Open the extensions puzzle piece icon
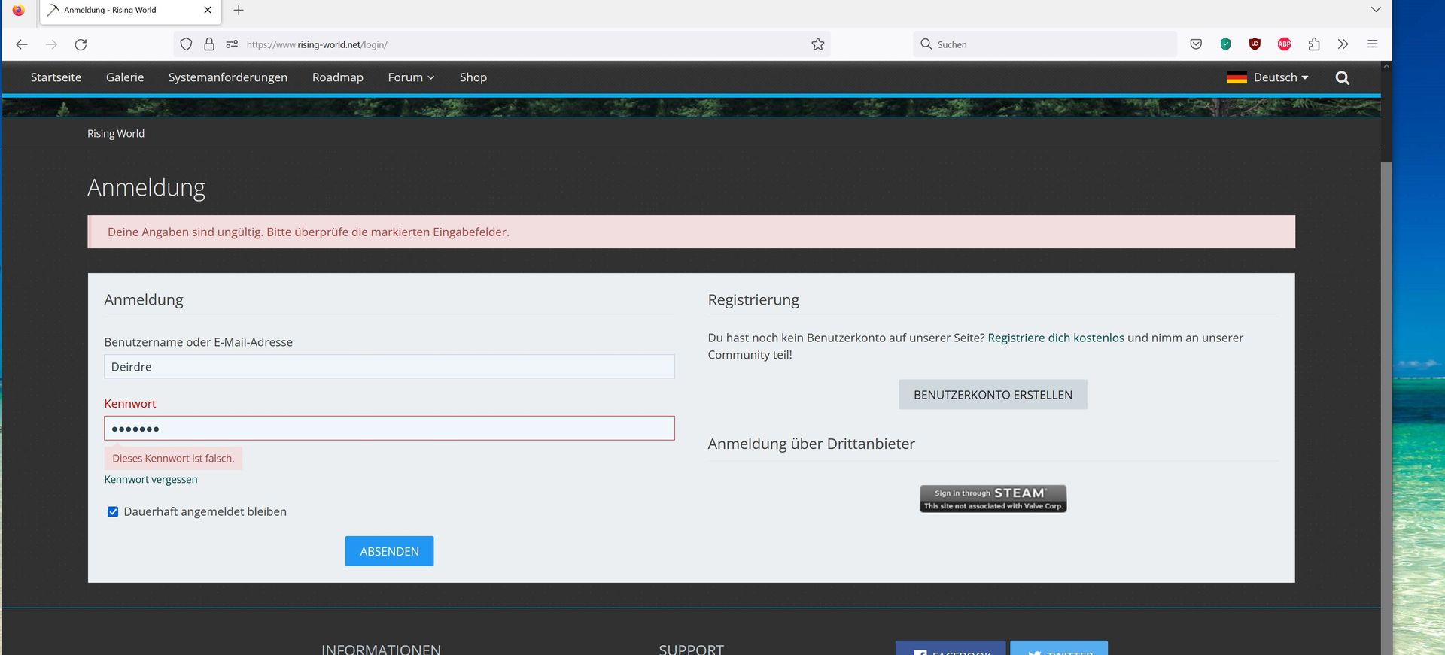Screen dimensions: 1445x655 click(x=1314, y=44)
